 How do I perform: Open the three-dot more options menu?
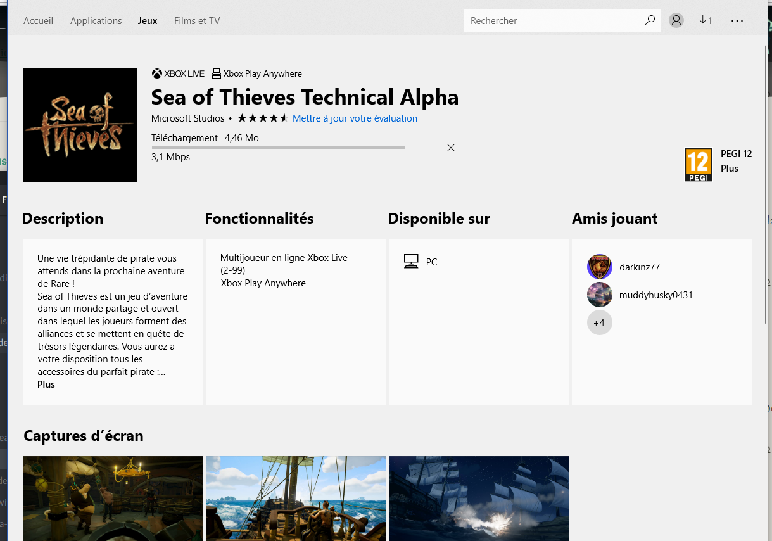pos(737,20)
